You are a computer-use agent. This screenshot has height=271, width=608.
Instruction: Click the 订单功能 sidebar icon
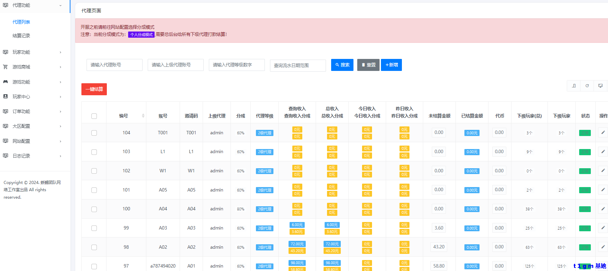(5, 111)
